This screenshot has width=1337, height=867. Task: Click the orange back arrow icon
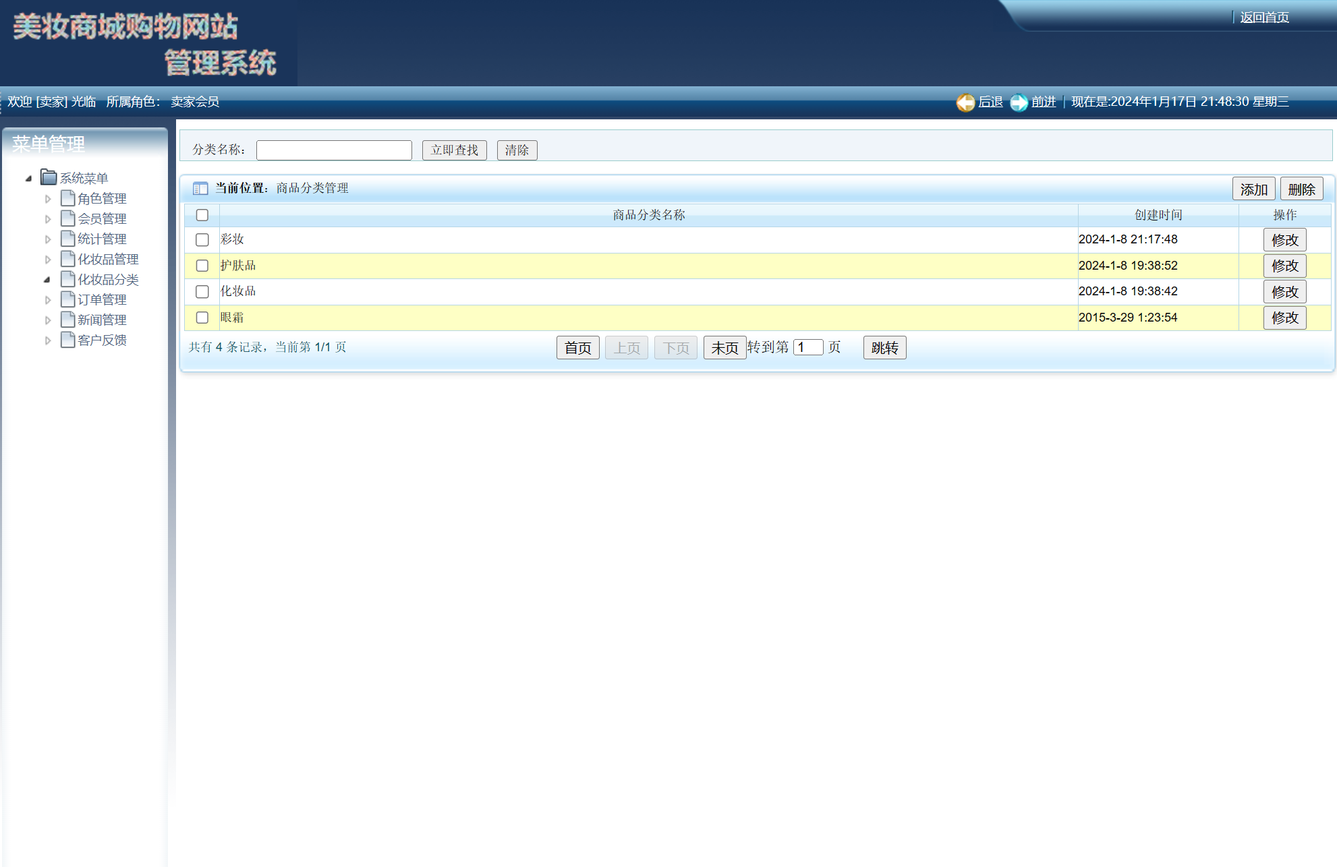point(965,102)
